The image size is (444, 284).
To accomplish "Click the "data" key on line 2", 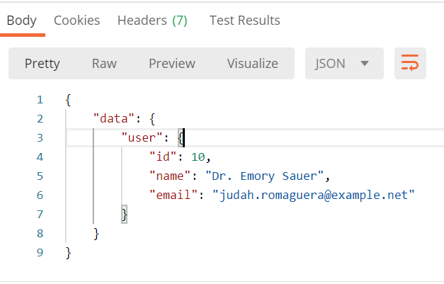I will pos(112,118).
